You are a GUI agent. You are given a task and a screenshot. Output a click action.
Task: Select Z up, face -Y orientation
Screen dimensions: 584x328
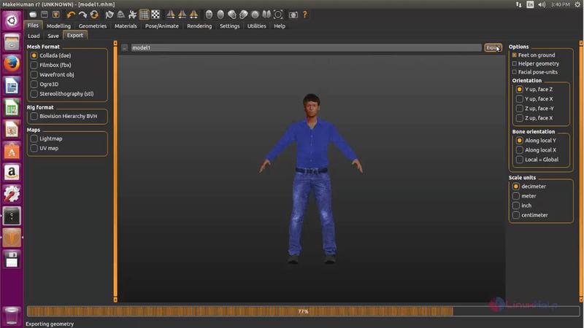[x=519, y=108]
